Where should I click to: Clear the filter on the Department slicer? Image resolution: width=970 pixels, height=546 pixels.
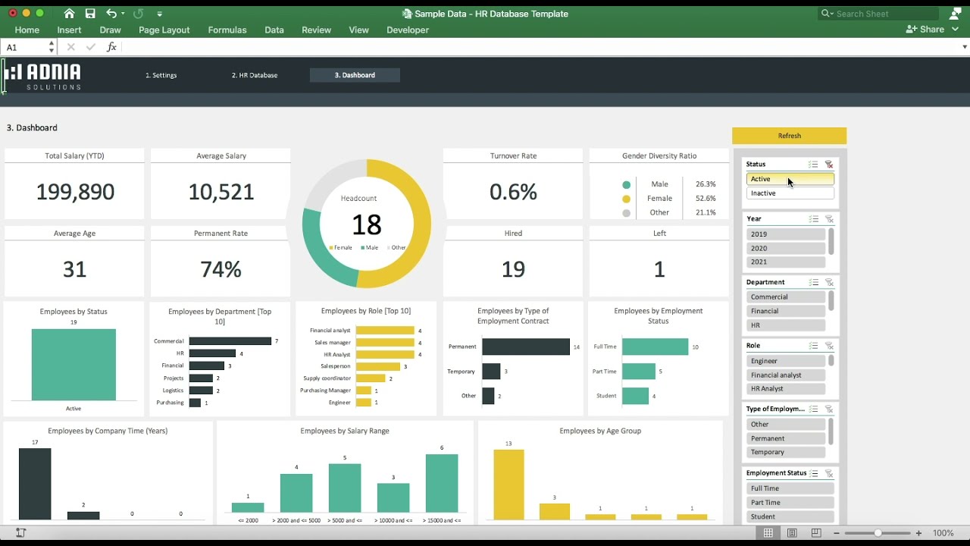pos(829,282)
